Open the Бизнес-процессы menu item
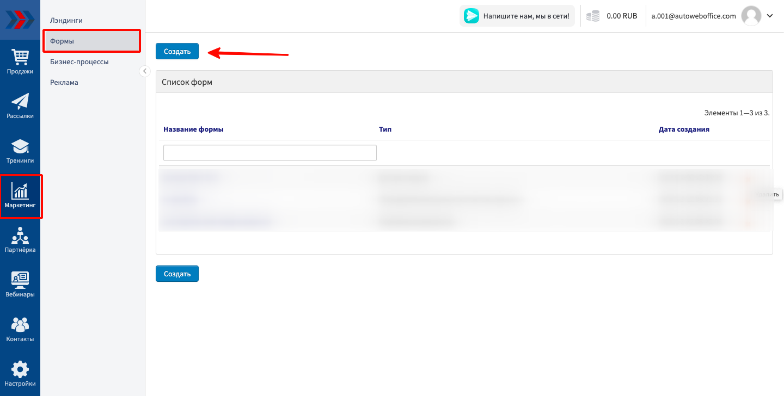This screenshot has height=396, width=784. 79,61
